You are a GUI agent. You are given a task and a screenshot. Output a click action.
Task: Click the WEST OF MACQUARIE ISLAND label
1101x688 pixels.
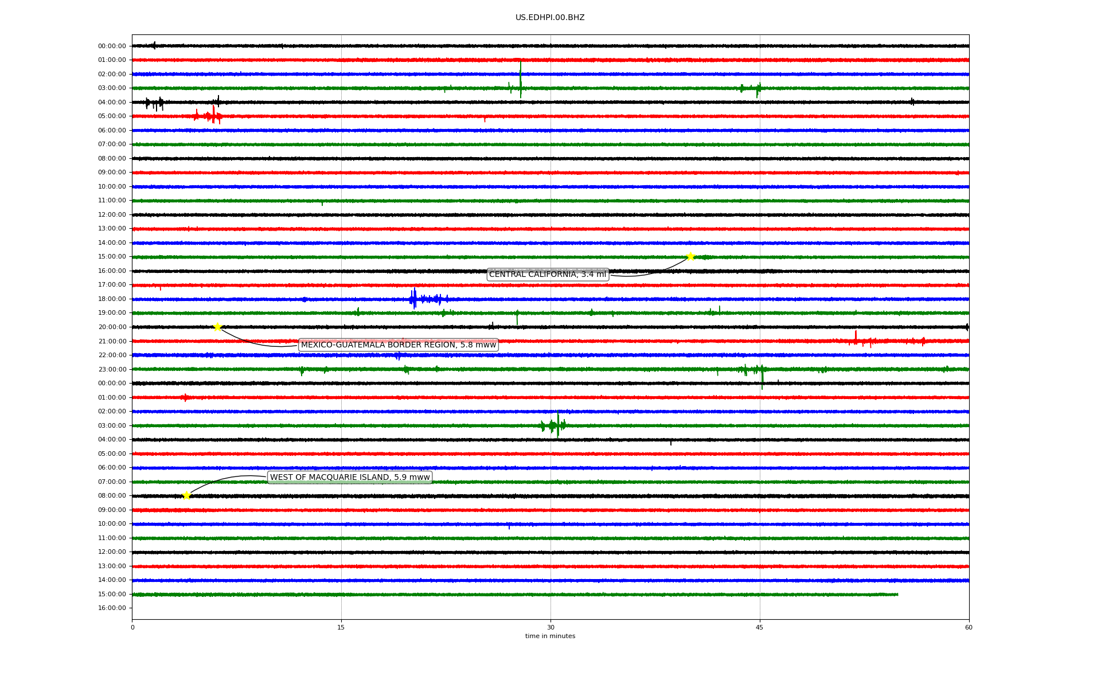point(349,478)
